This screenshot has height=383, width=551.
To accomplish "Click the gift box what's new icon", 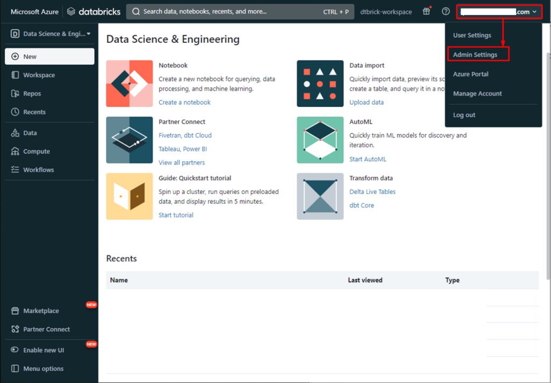I will 426,11.
